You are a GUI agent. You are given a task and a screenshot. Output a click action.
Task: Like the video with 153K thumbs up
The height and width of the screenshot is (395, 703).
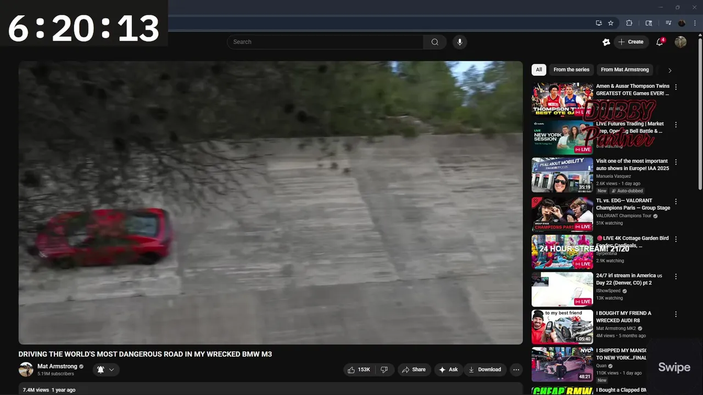pos(359,370)
